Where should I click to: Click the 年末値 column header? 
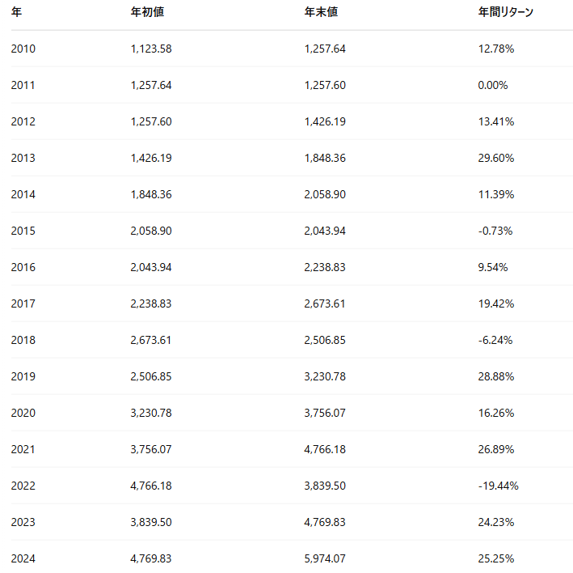321,12
